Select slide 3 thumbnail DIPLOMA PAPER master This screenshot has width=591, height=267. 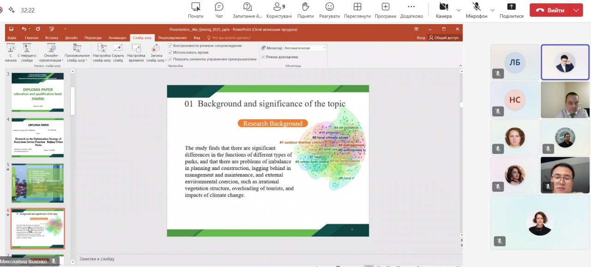coord(37,92)
